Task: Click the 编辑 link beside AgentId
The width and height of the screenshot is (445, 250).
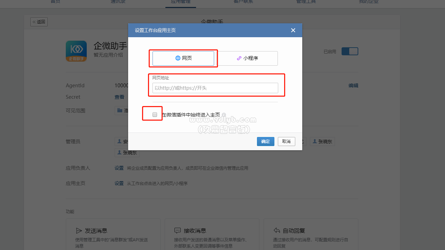Action: [353, 86]
